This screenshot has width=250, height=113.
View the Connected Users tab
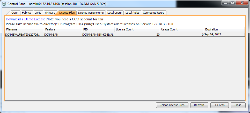coord(153,13)
